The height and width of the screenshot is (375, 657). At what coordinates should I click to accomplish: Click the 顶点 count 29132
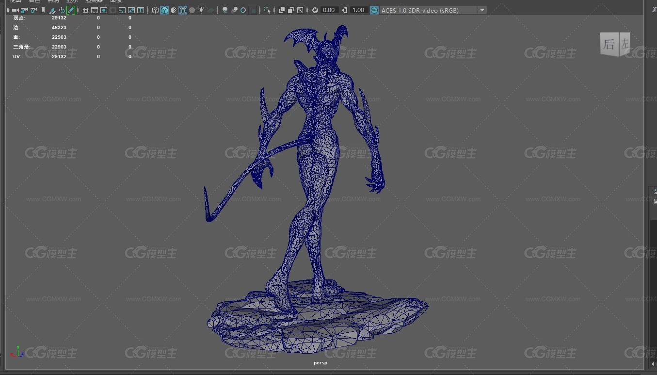tap(59, 18)
